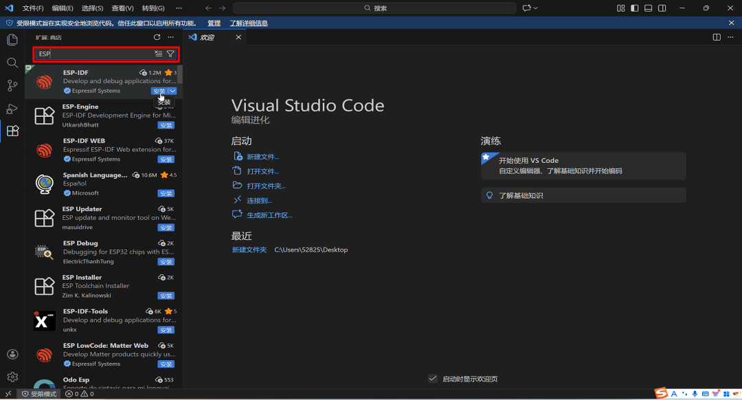Open the Search view in activity bar
This screenshot has width=742, height=400.
(12, 63)
